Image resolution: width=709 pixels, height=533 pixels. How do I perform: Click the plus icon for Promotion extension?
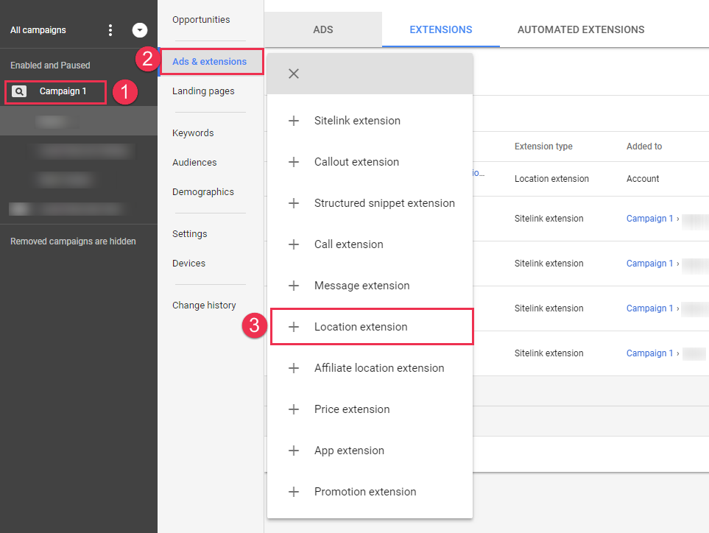[294, 492]
